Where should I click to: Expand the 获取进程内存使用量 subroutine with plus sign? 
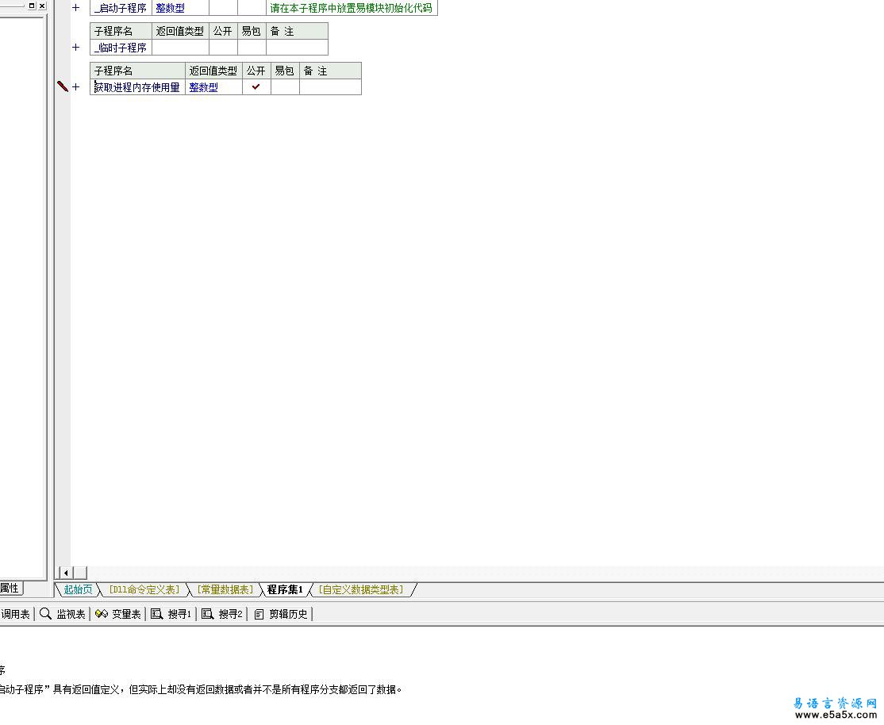[75, 86]
